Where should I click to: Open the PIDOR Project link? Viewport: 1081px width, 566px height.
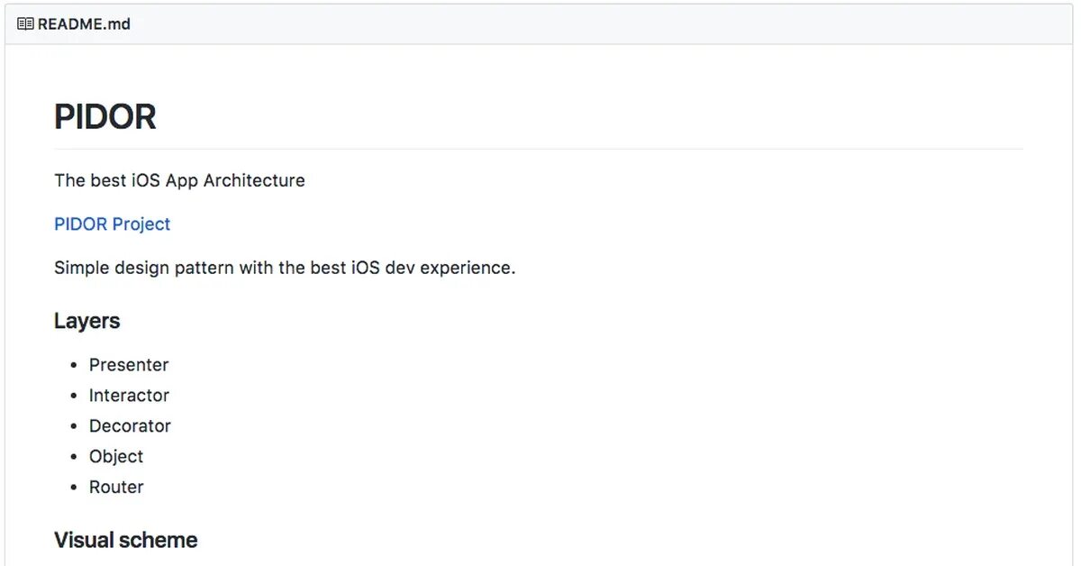(x=113, y=224)
